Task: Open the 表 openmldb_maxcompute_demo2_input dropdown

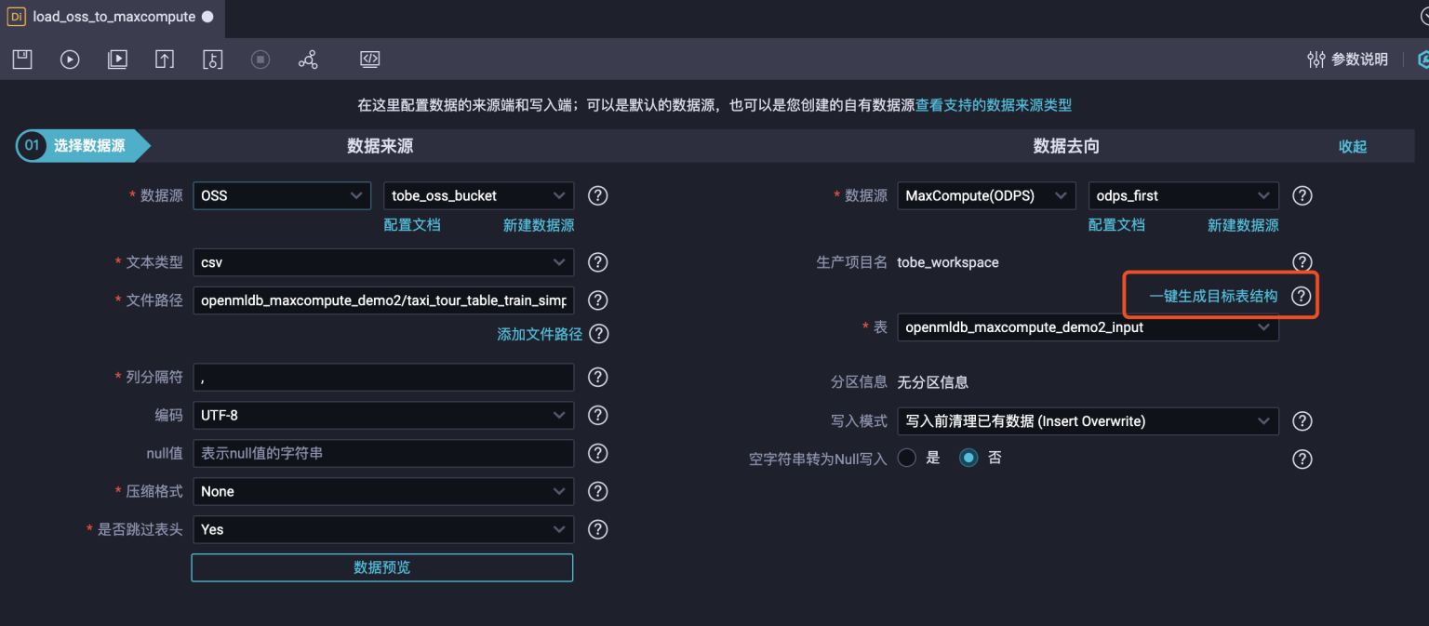Action: 1088,327
